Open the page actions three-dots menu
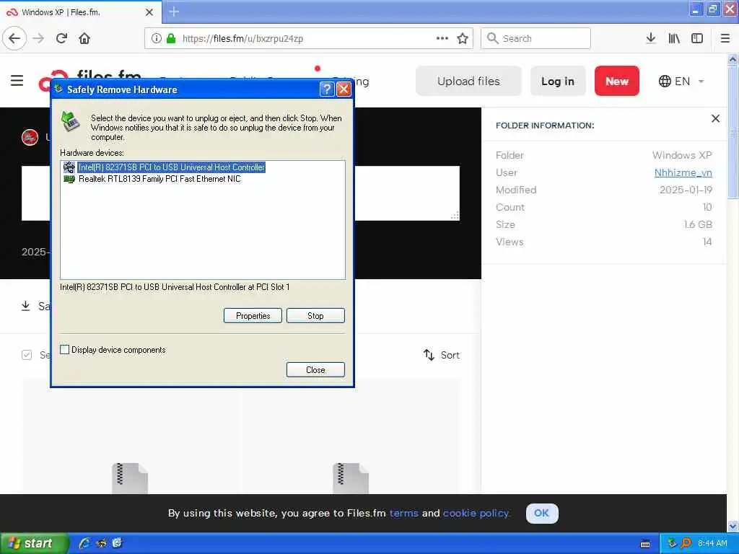 [442, 38]
